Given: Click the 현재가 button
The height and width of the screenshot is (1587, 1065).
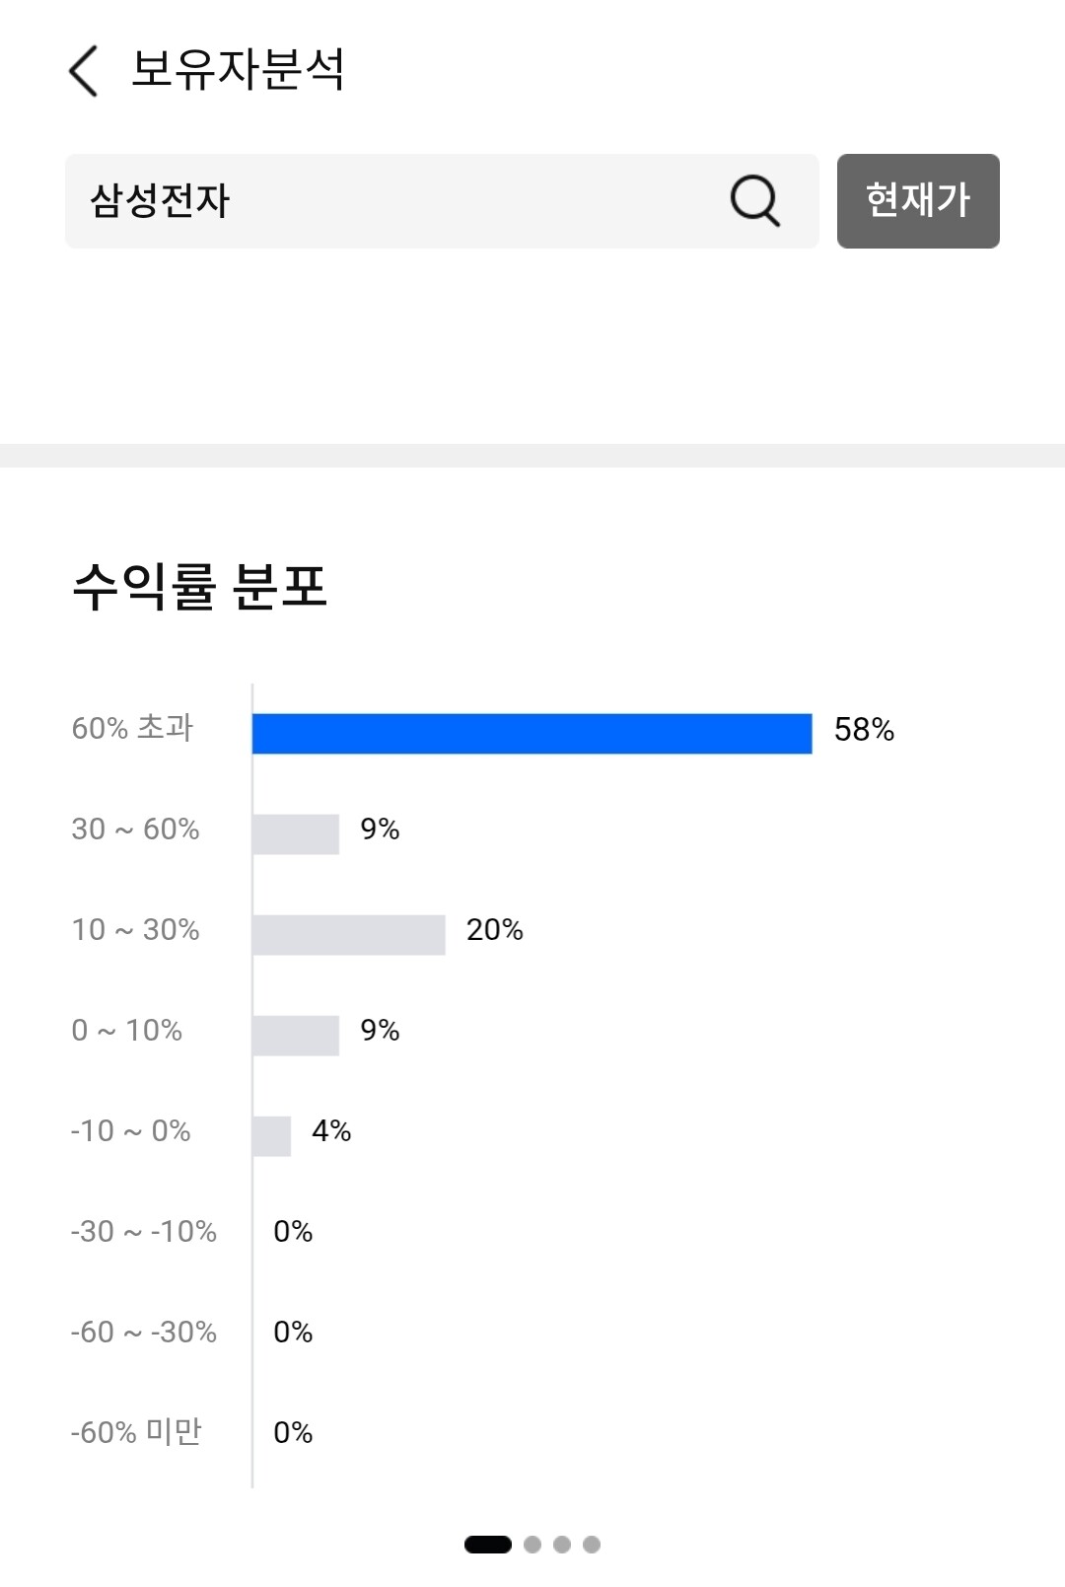Looking at the screenshot, I should (918, 201).
